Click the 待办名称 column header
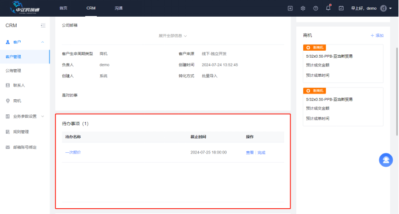Screen dimensions: 399x214 point(73,137)
